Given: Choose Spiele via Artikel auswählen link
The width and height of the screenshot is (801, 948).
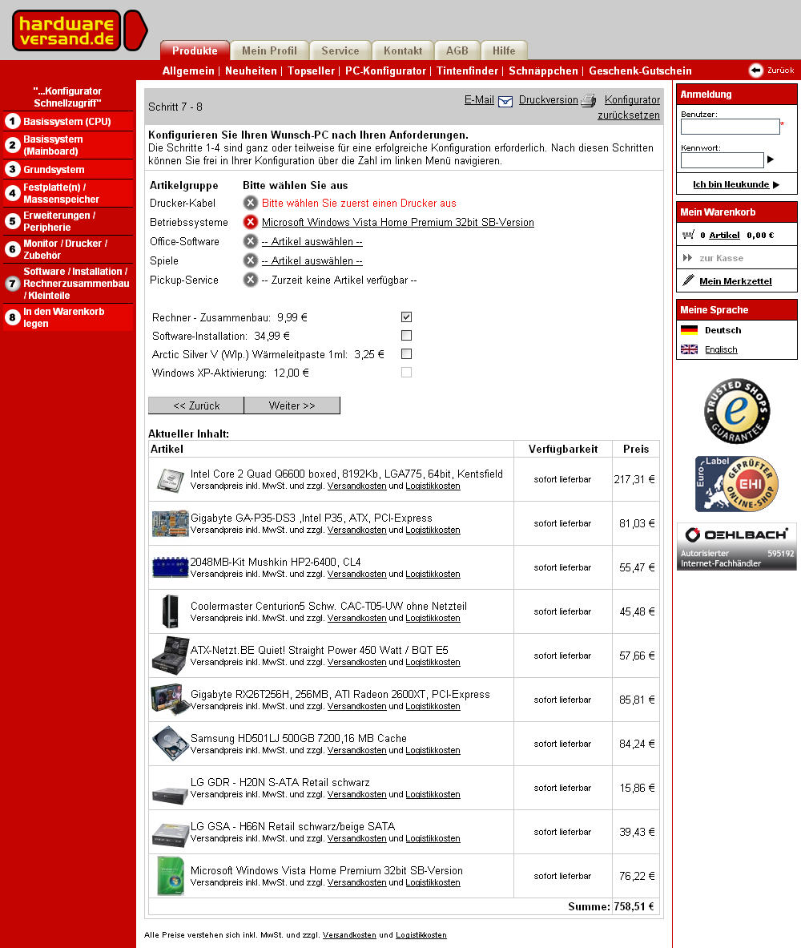Looking at the screenshot, I should [312, 260].
